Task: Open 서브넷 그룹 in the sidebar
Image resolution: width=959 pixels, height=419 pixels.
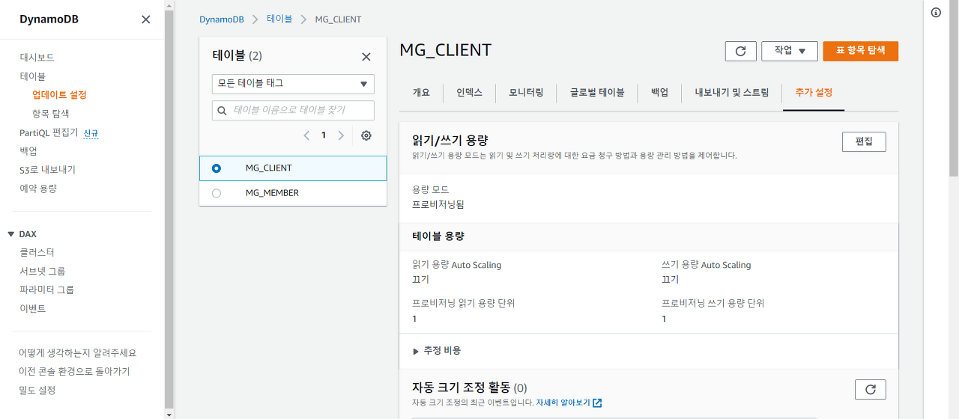Action: click(43, 271)
